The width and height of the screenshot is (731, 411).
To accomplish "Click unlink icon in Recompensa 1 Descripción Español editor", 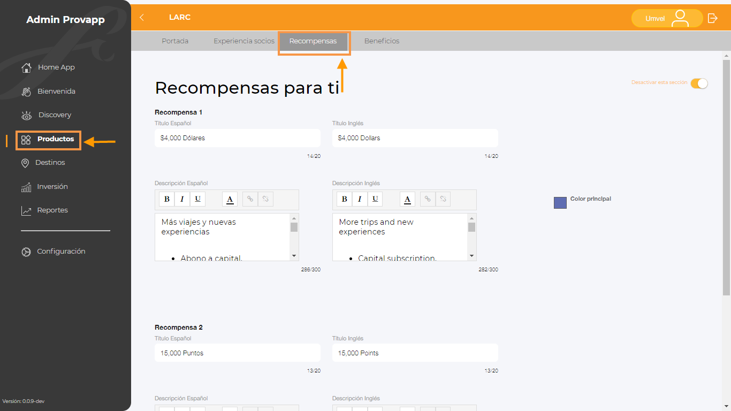I will pyautogui.click(x=265, y=199).
